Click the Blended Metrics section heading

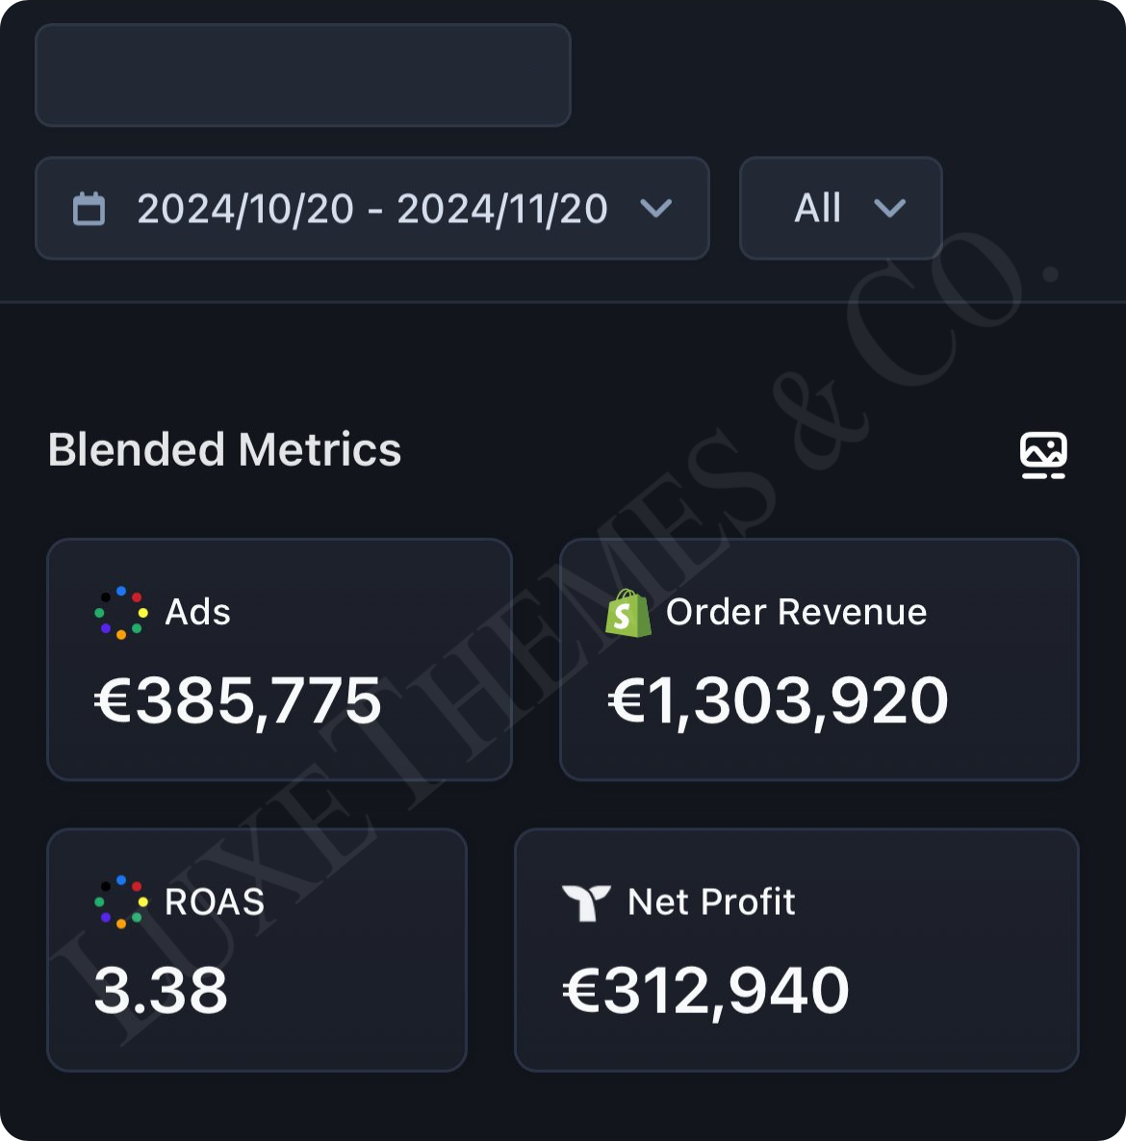point(225,450)
